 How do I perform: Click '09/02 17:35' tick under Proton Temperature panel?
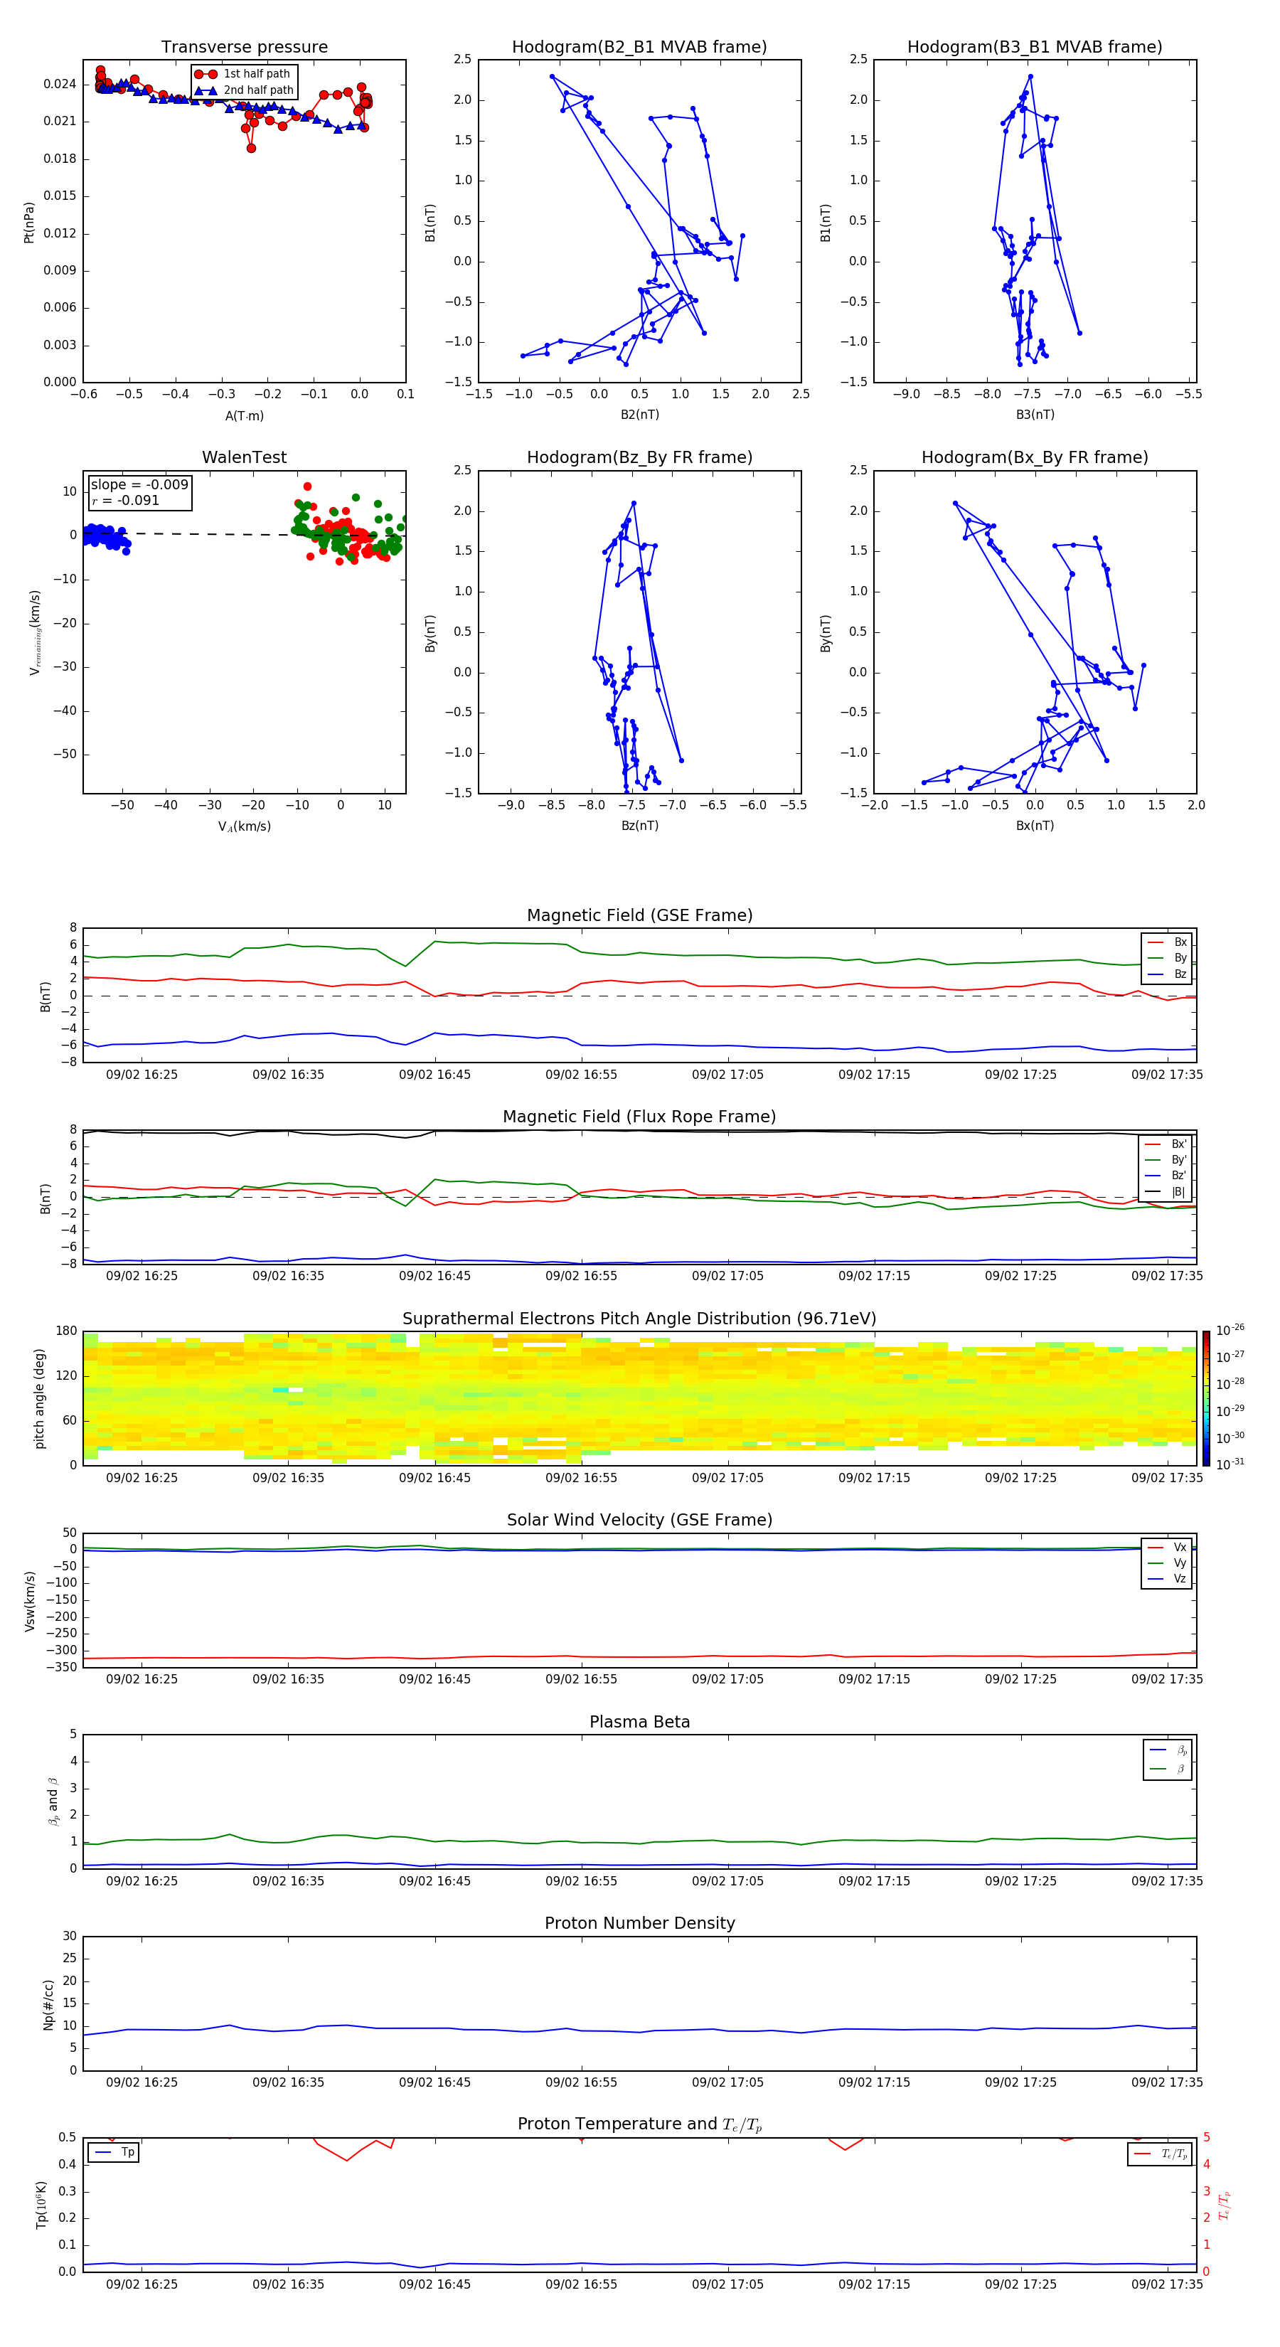[x=1167, y=2284]
